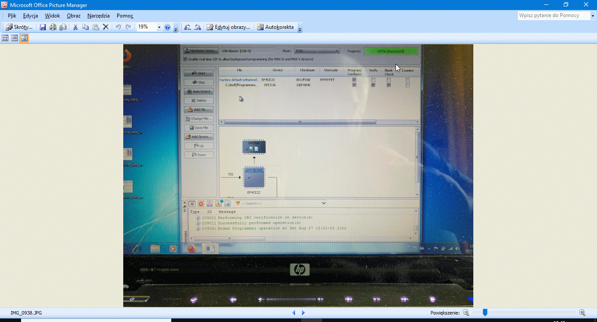Click the 'Wpisz pytanie do Pomocy' field
Image resolution: width=597 pixels, height=322 pixels.
[x=553, y=16]
